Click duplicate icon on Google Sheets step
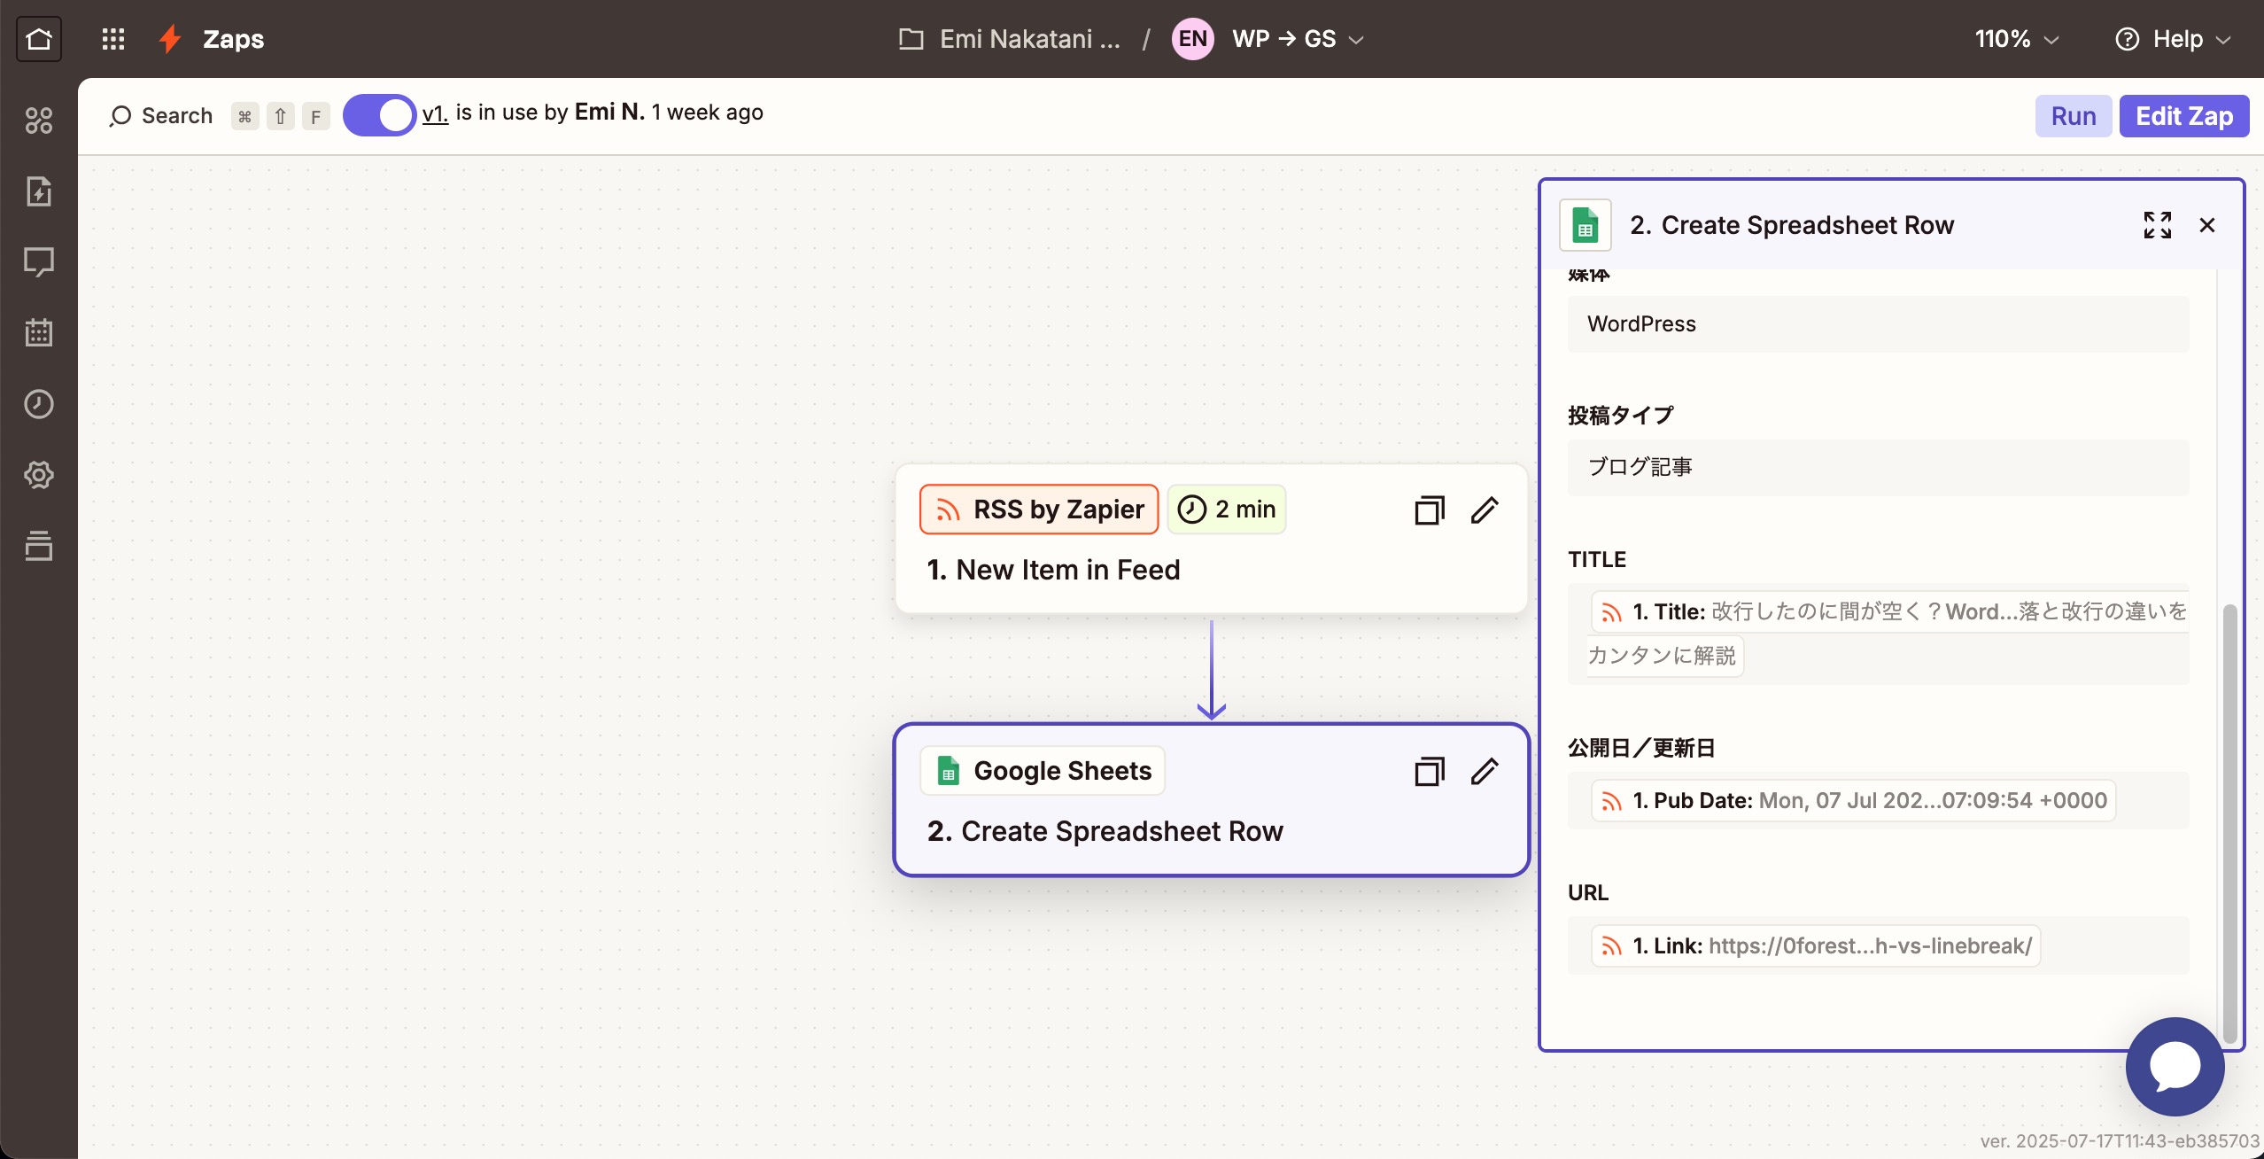Image resolution: width=2264 pixels, height=1159 pixels. click(1429, 772)
